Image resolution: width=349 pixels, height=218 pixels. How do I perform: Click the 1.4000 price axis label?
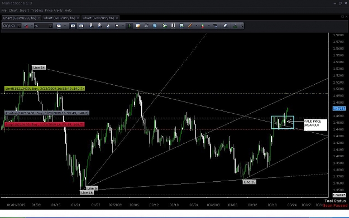point(338,156)
